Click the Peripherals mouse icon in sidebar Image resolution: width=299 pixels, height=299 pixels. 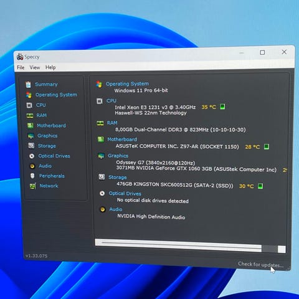[32, 176]
